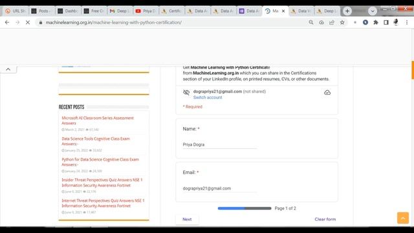This screenshot has width=414, height=233.
Task: Open Data Science Tools Cognitive Class post
Action: [96, 141]
